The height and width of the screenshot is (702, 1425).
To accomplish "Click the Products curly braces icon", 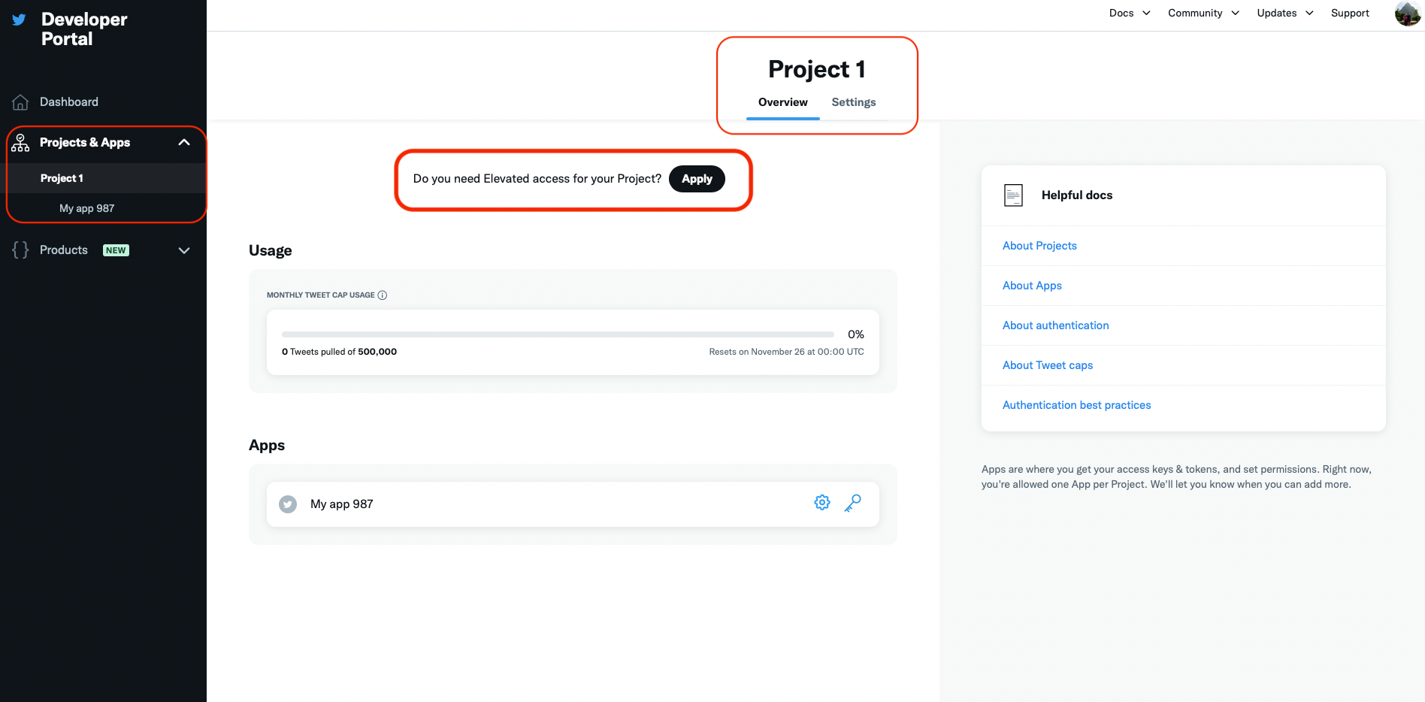I will click(x=20, y=250).
